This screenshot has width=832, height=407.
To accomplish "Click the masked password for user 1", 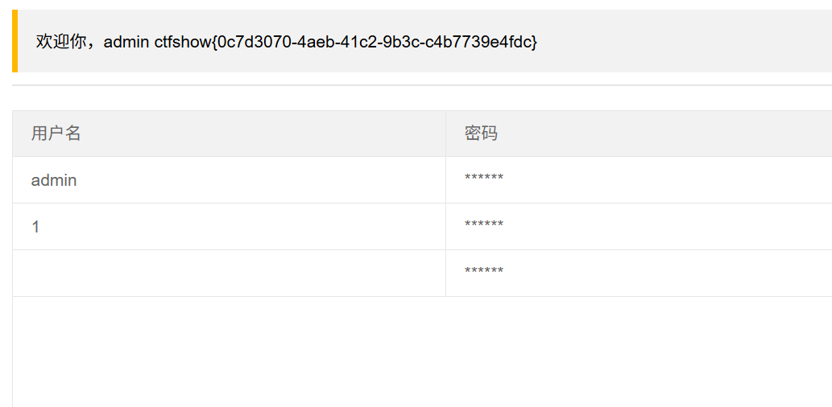I will coord(484,225).
